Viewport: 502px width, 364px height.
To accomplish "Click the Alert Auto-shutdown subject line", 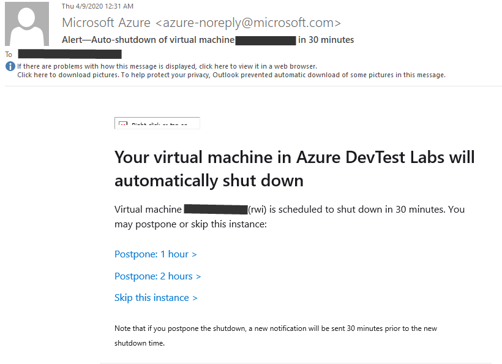I will point(208,40).
